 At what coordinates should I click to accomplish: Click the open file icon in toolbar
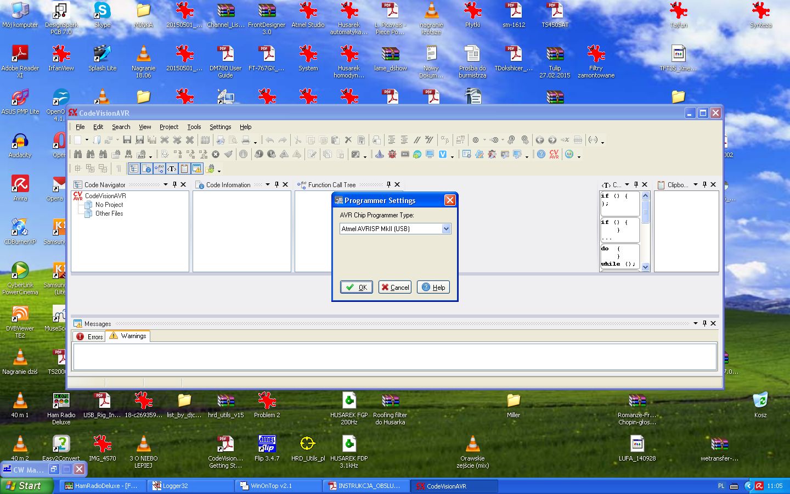click(x=97, y=140)
